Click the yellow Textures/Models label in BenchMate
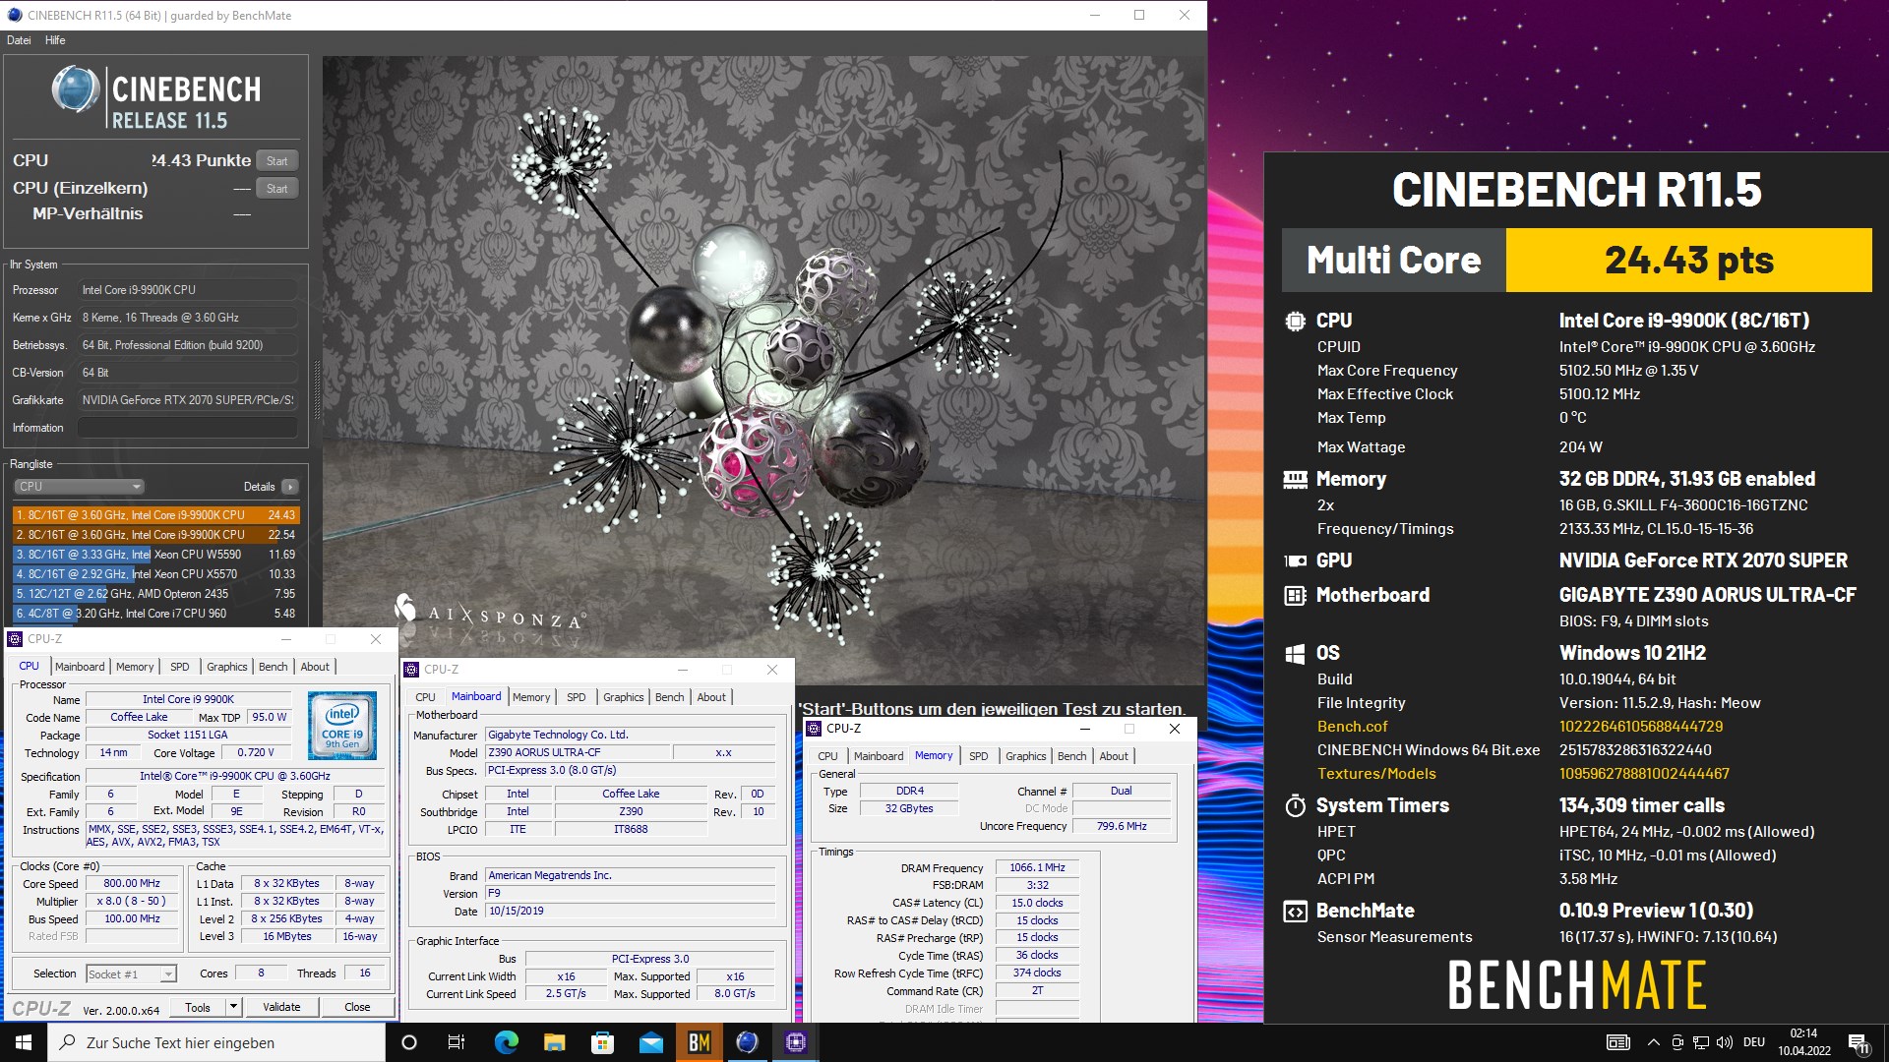This screenshot has width=1889, height=1062. pyautogui.click(x=1376, y=774)
